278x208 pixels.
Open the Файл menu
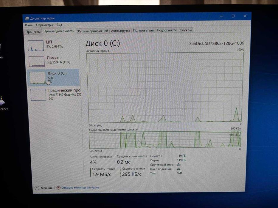(x=29, y=25)
